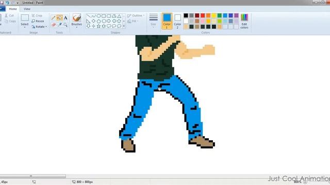Choose the Oval callout shape
Viewport: 330px width, 185px height.
(x=114, y=26)
